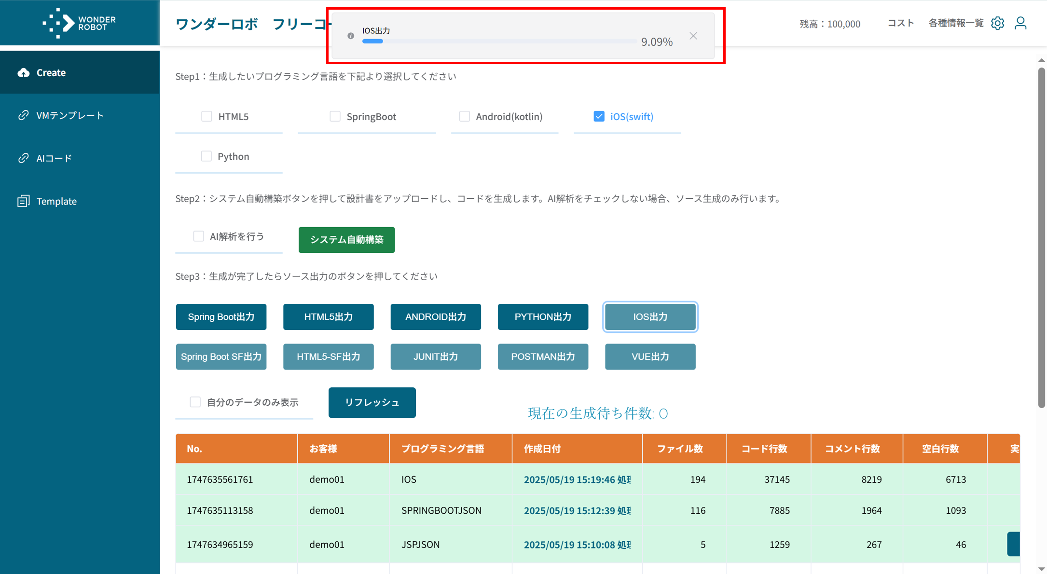This screenshot has height=574, width=1047.
Task: Click the 9.09% progress percentage
Action: (x=657, y=42)
